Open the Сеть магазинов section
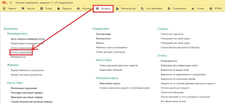This screenshot has height=104, width=225. click(x=154, y=8)
